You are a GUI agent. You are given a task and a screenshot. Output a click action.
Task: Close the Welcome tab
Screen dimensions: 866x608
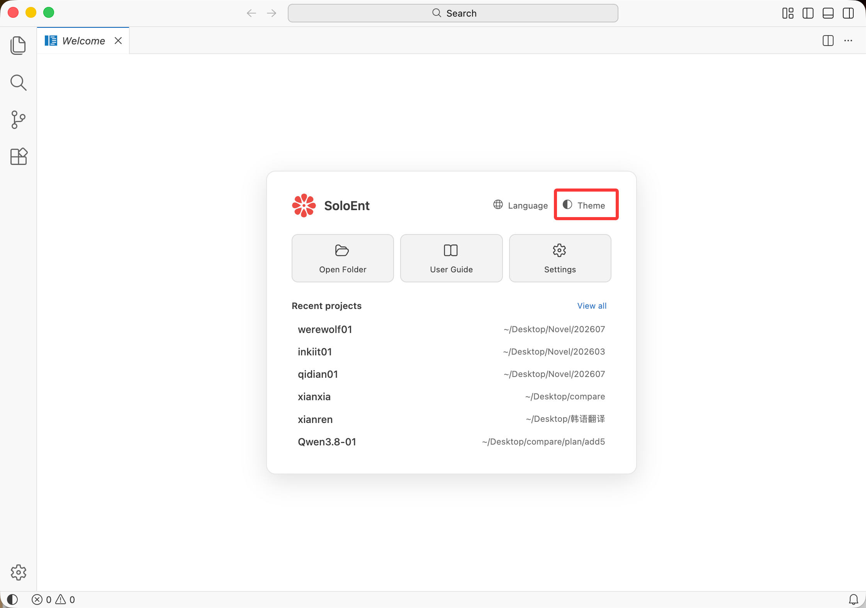point(118,41)
